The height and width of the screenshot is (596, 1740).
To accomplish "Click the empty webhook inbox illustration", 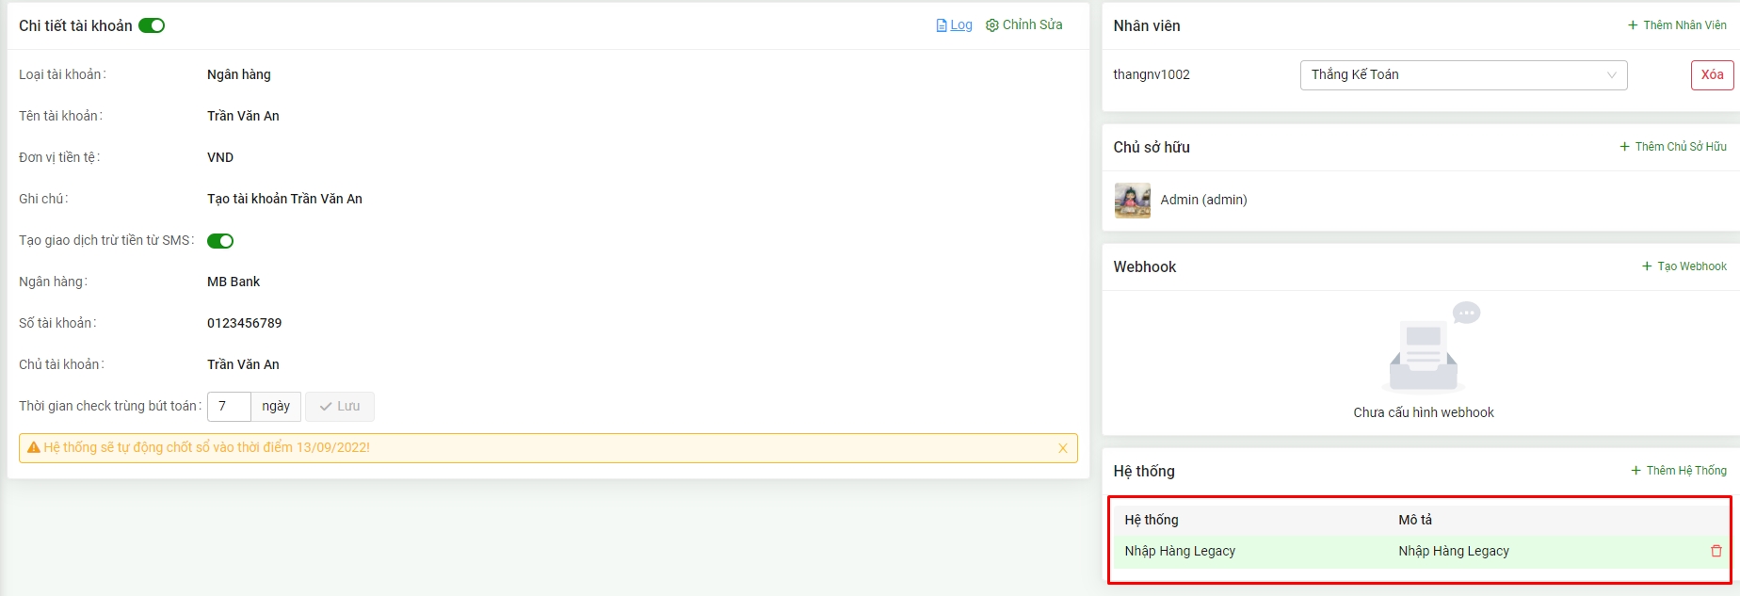I will coord(1424,348).
